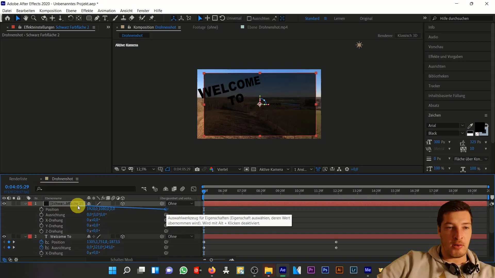The height and width of the screenshot is (278, 495).
Task: Open the Premiere Pro taskbar icon
Action: (311, 270)
